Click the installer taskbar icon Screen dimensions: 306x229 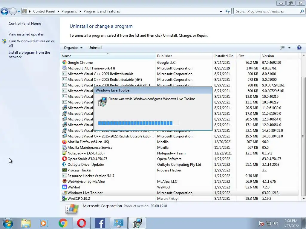click(x=137, y=223)
